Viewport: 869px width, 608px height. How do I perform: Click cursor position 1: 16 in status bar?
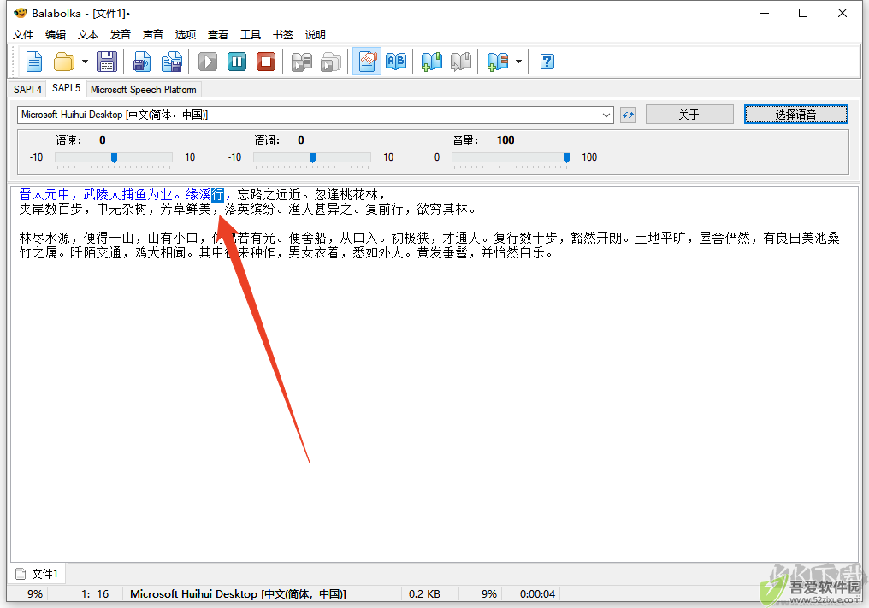click(95, 594)
